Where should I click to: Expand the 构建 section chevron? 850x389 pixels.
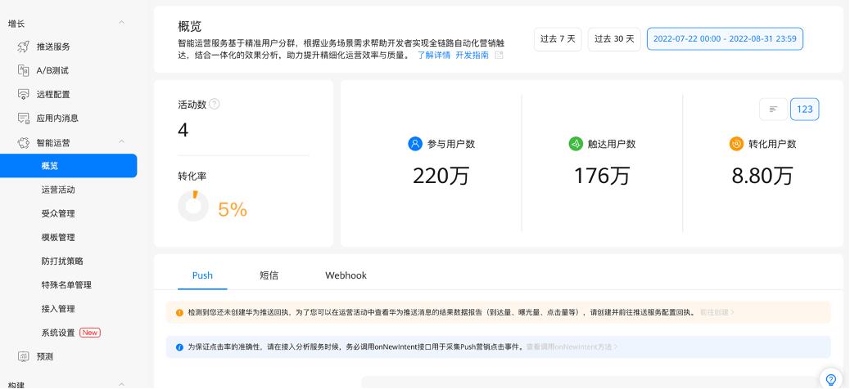pos(121,384)
